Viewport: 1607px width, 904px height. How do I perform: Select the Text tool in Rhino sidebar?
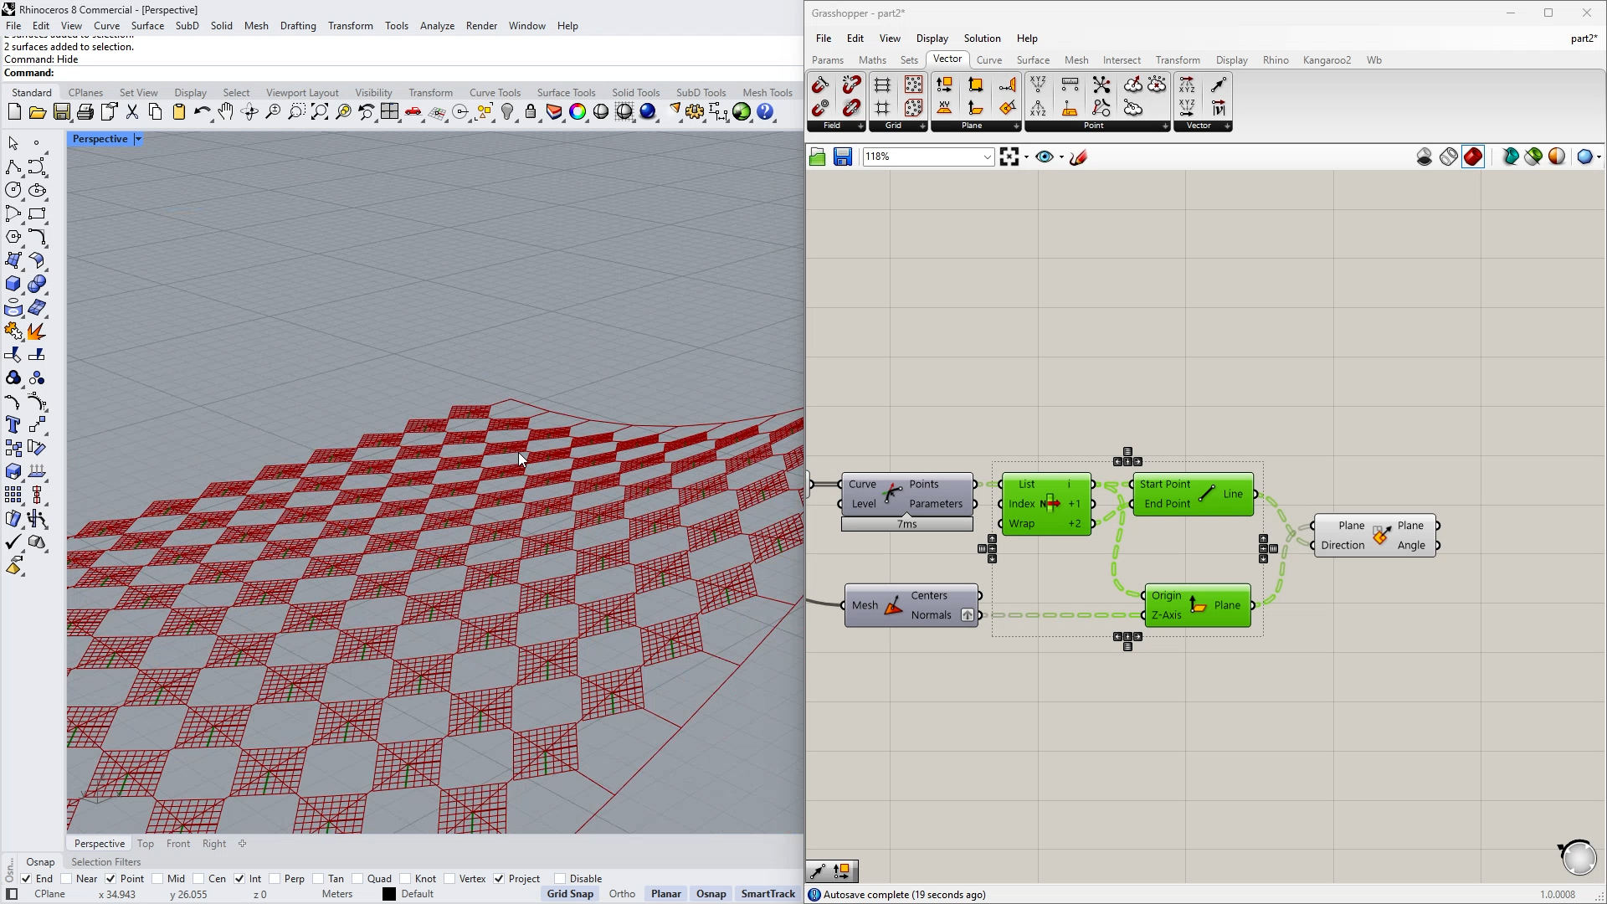tap(13, 425)
